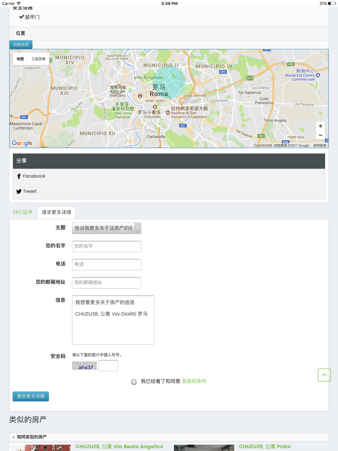Focus the 您的名字 input field

tap(106, 246)
